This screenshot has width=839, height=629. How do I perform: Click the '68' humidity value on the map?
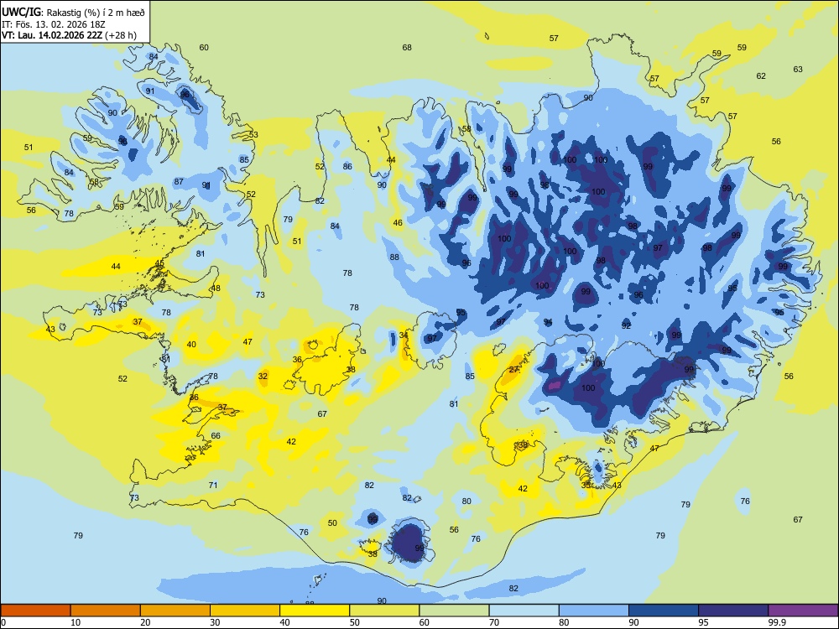coord(407,48)
